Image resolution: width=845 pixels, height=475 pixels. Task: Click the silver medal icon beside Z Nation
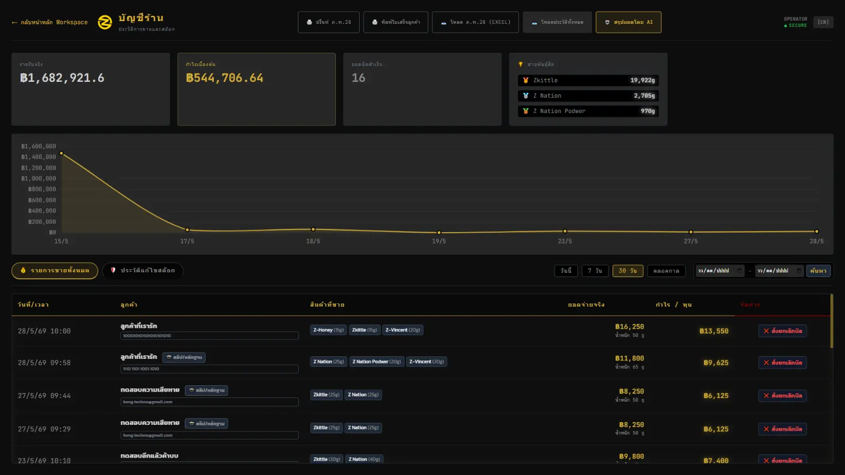525,96
